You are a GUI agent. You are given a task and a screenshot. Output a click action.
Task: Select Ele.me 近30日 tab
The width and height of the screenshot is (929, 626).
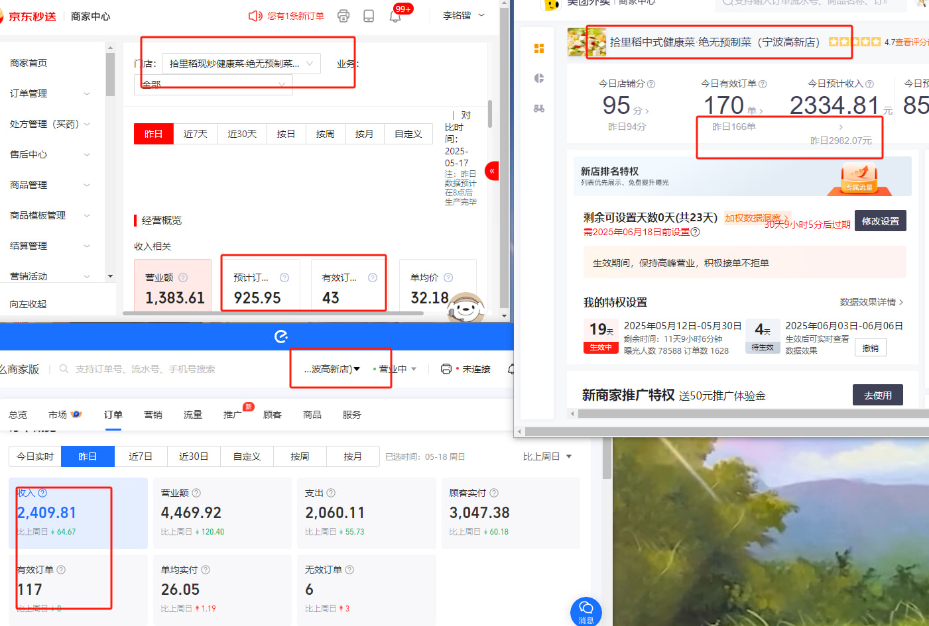click(194, 456)
